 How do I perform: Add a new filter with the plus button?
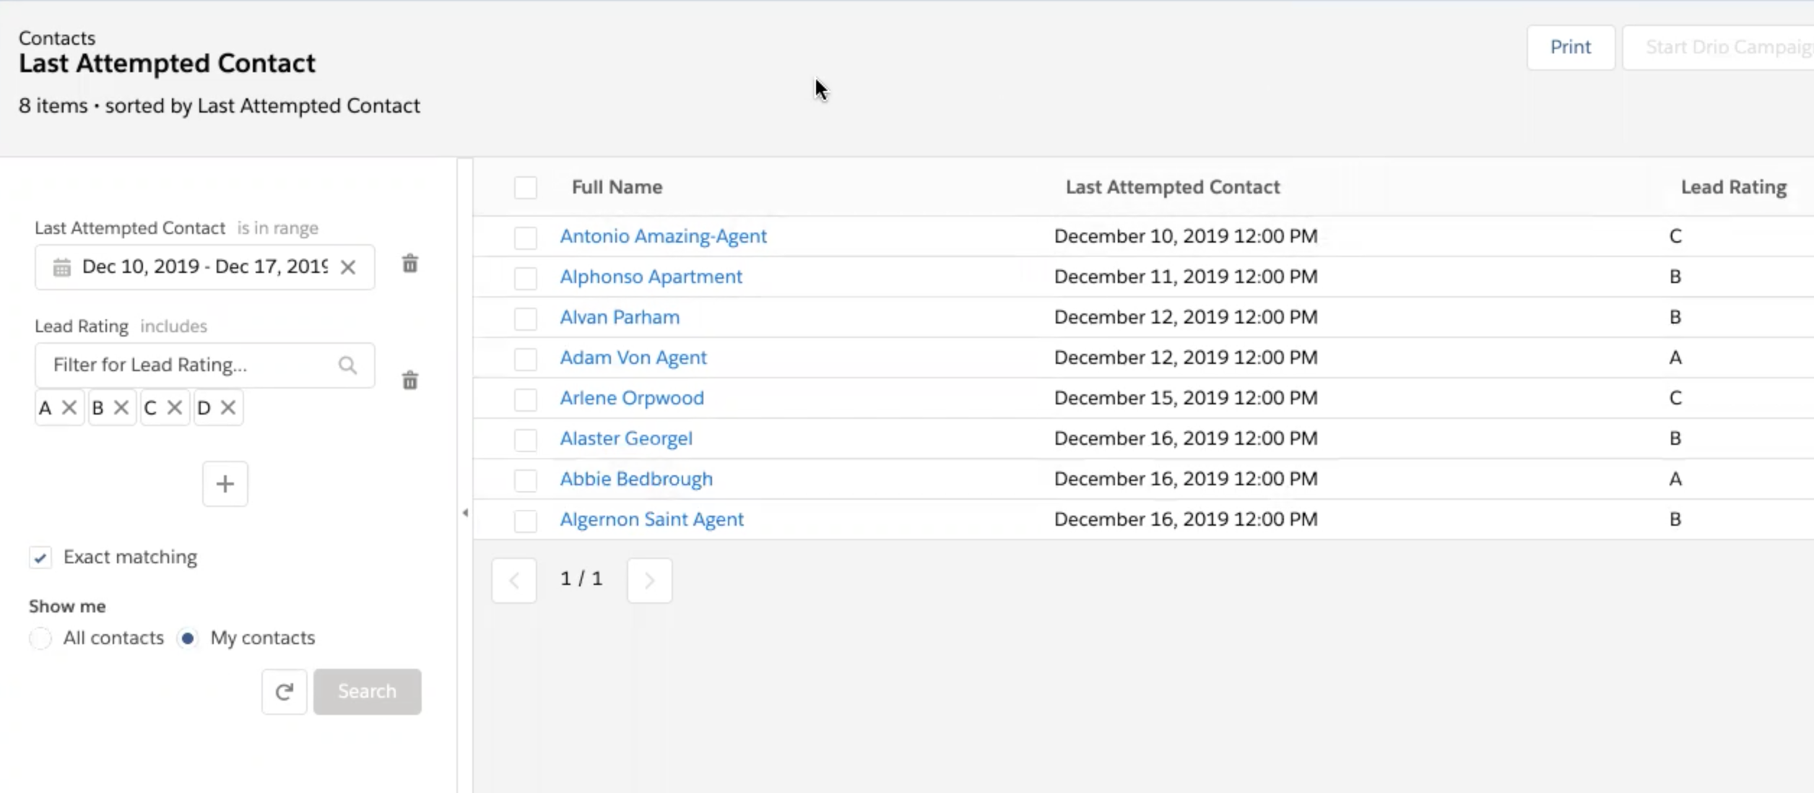pos(225,483)
